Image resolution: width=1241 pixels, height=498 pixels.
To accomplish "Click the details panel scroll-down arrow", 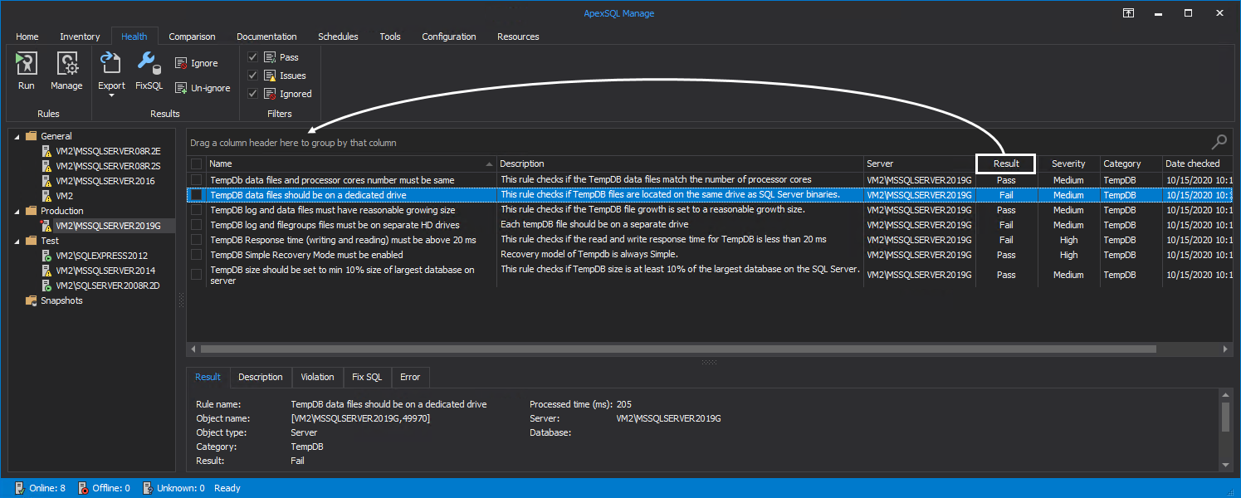I will click(x=1226, y=465).
